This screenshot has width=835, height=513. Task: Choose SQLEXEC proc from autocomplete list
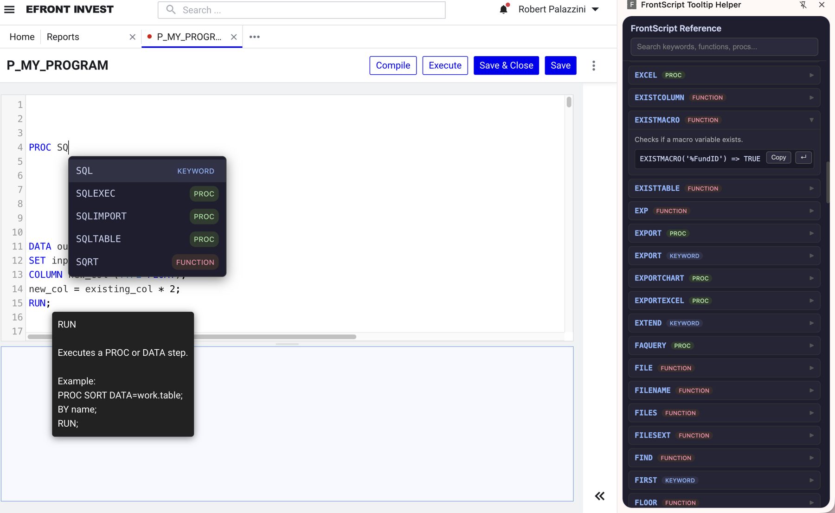tap(147, 193)
